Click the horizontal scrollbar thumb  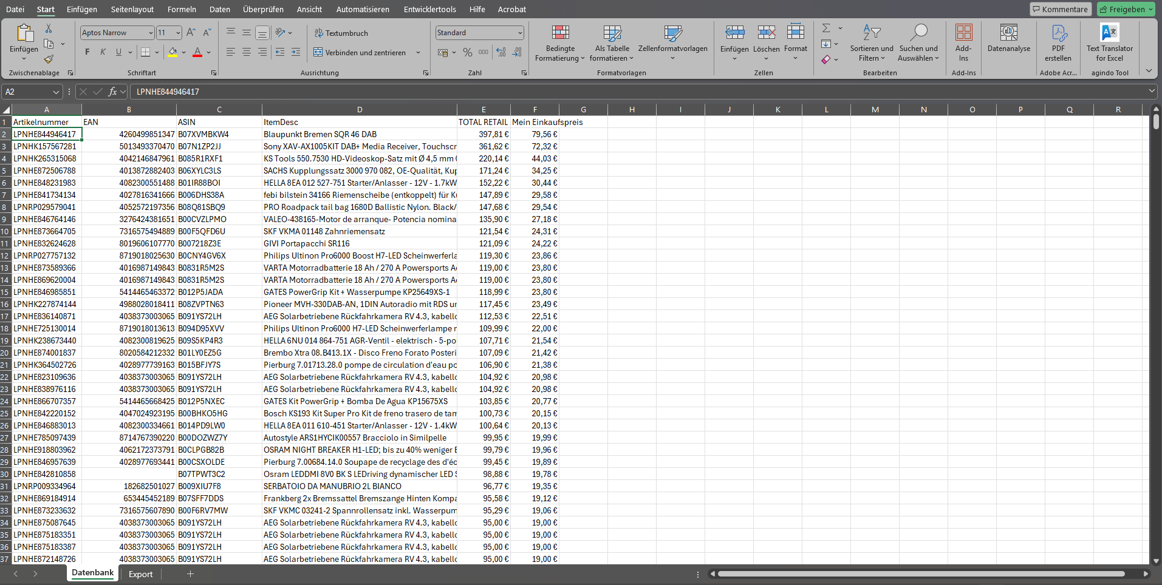pyautogui.click(x=921, y=573)
